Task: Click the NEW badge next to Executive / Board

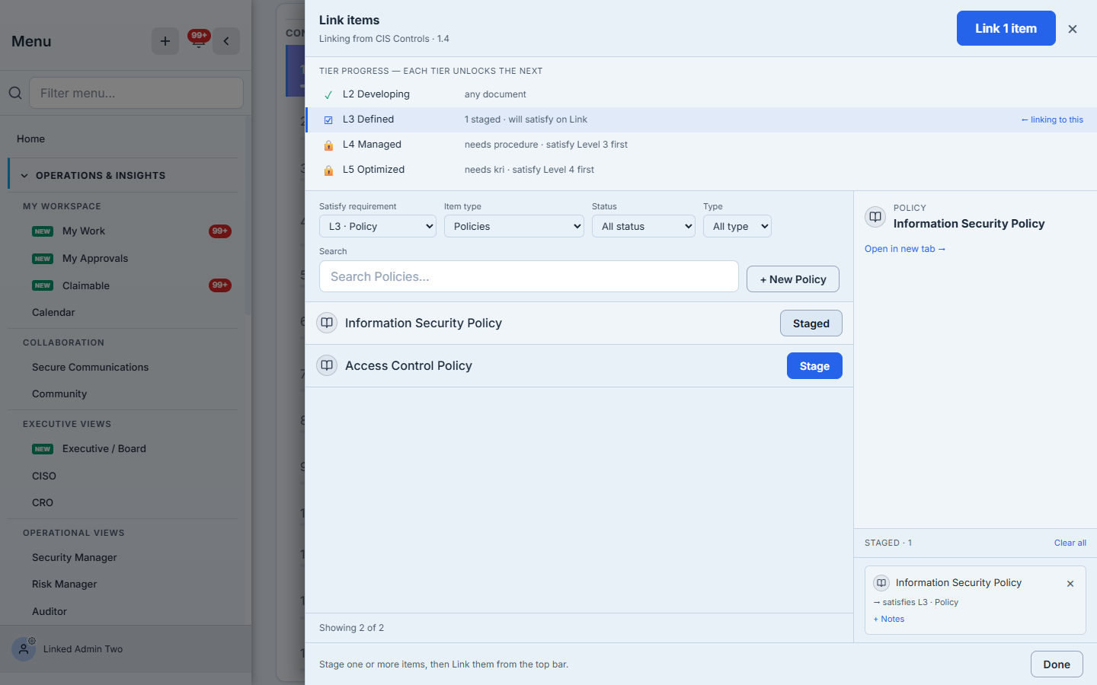Action: tap(43, 449)
